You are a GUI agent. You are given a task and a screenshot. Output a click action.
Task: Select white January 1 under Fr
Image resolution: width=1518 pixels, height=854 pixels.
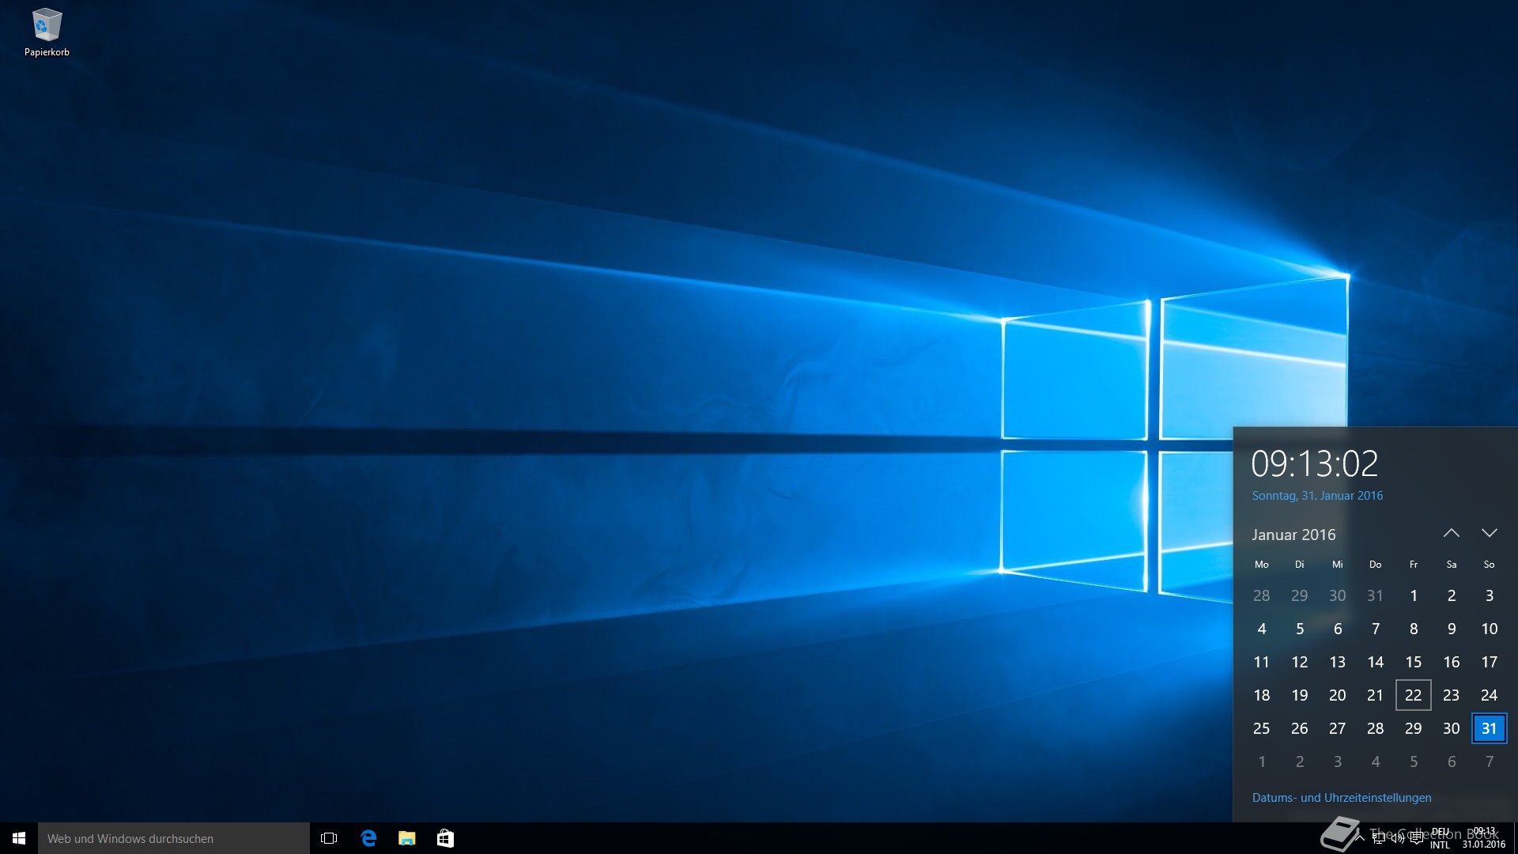[1414, 595]
